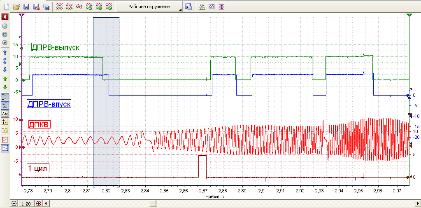Image resolution: width=421 pixels, height=208 pixels.
Task: Click blue spread-apart vertical arrows icon
Action: click(5, 52)
